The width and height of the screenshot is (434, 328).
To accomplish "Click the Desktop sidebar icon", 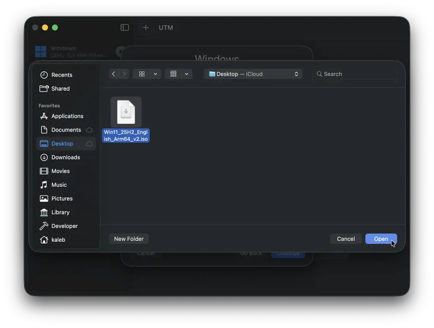I will (x=44, y=143).
